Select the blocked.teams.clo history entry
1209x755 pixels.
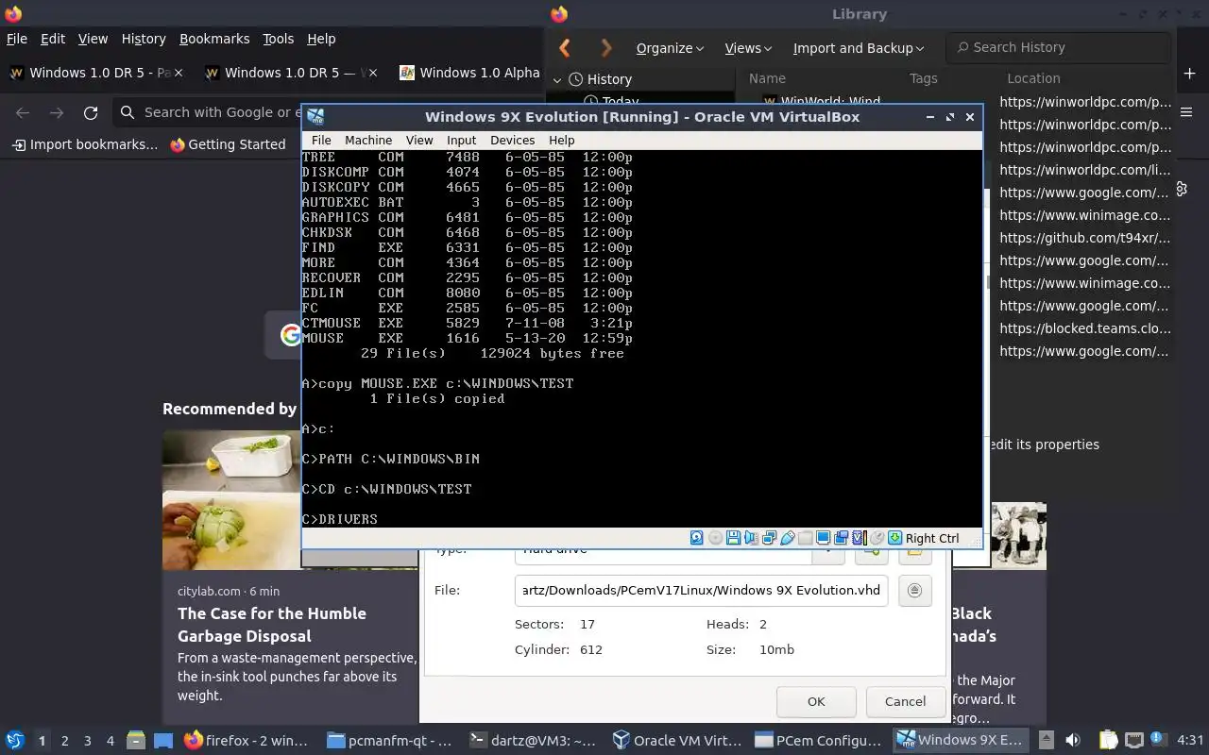coord(1084,328)
